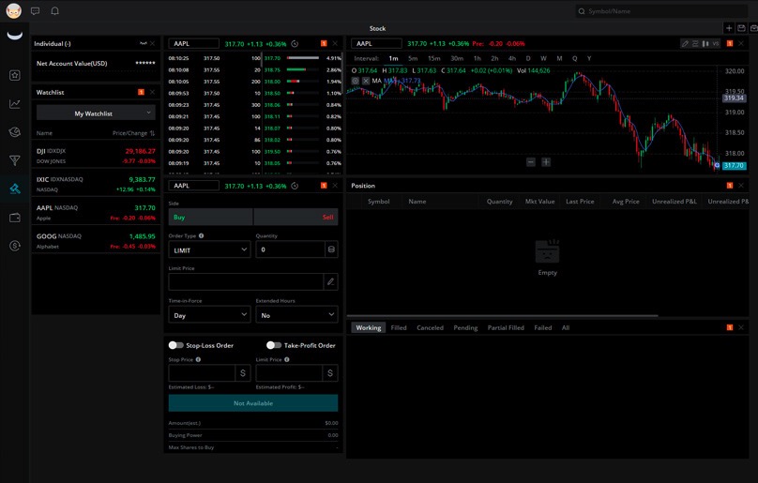Select the trading gavel sidebar icon
This screenshot has width=758, height=483.
[x=14, y=189]
